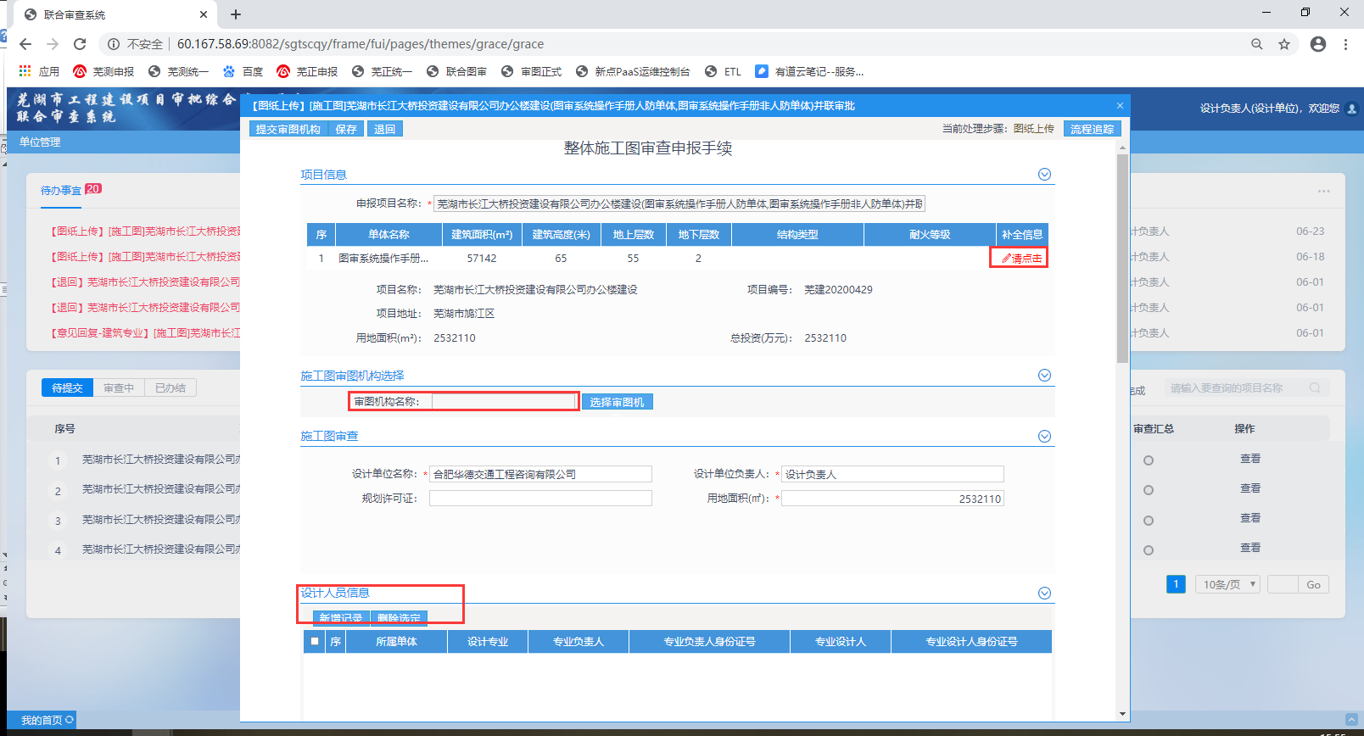The width and height of the screenshot is (1364, 736).
Task: Check the select-all checkbox in designer table
Action: pos(315,642)
